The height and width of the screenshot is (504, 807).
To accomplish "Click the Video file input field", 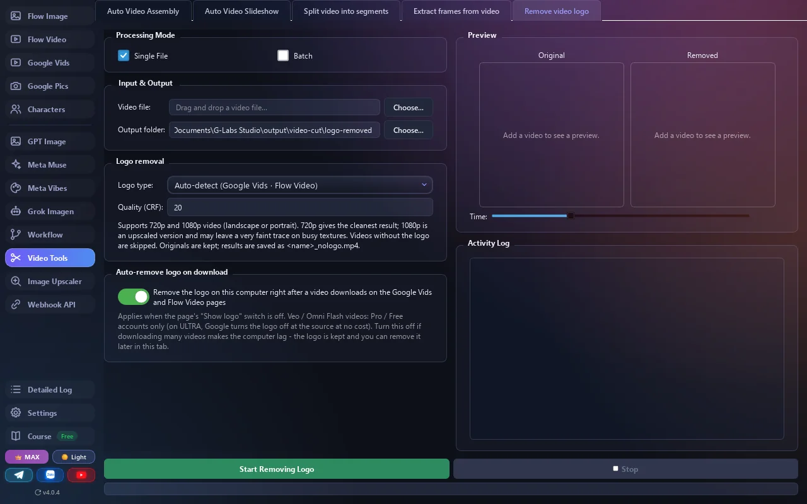I will point(274,108).
